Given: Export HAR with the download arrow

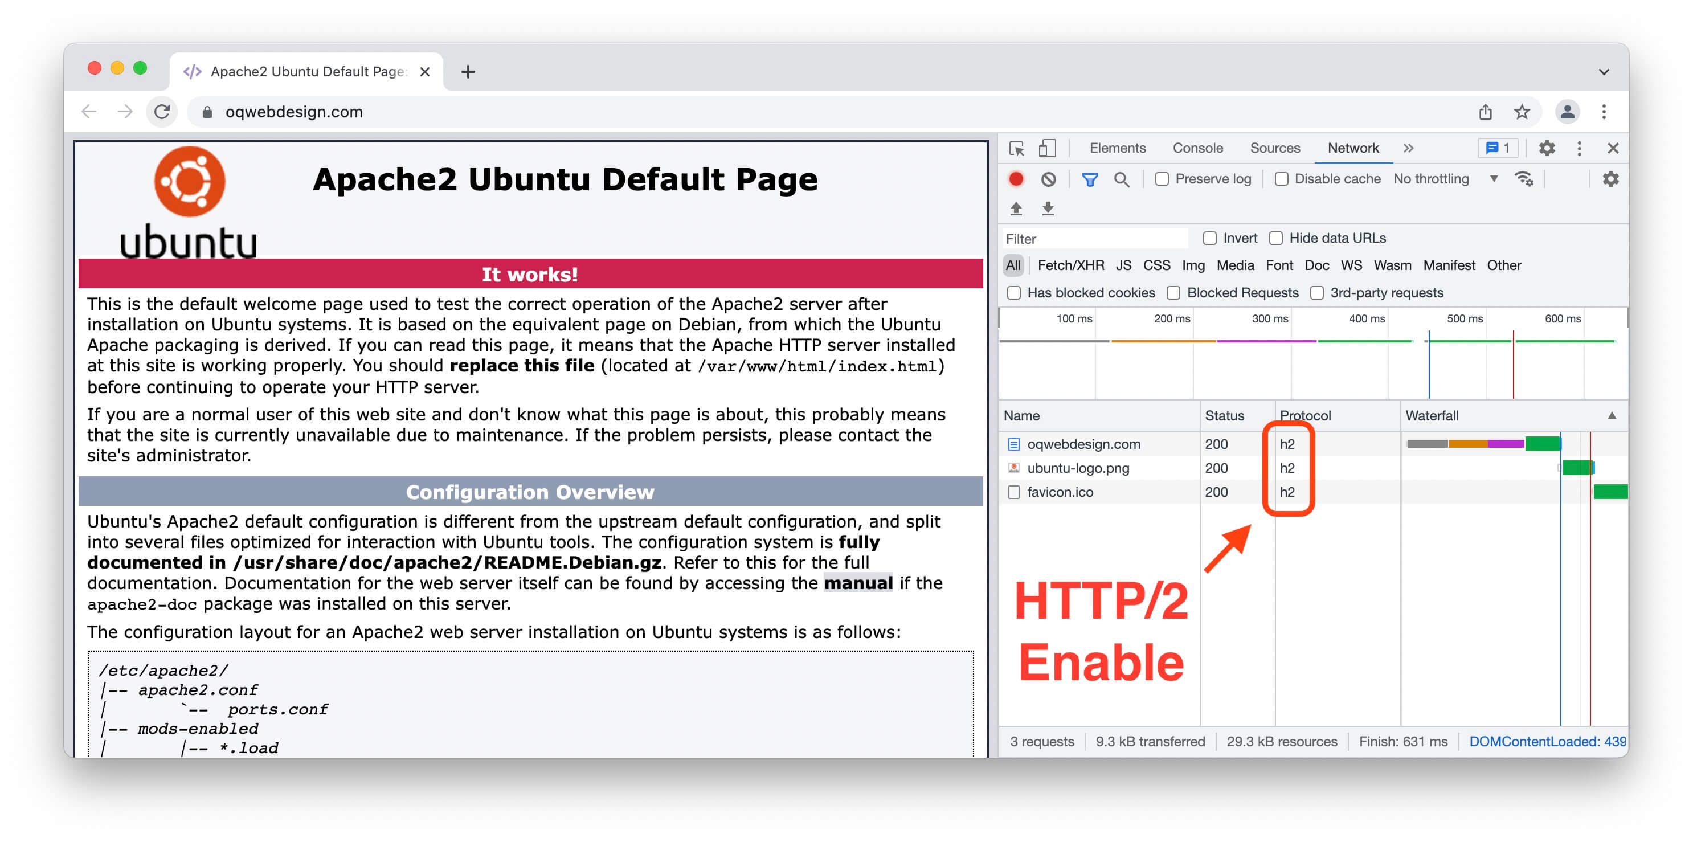Looking at the screenshot, I should (1048, 209).
